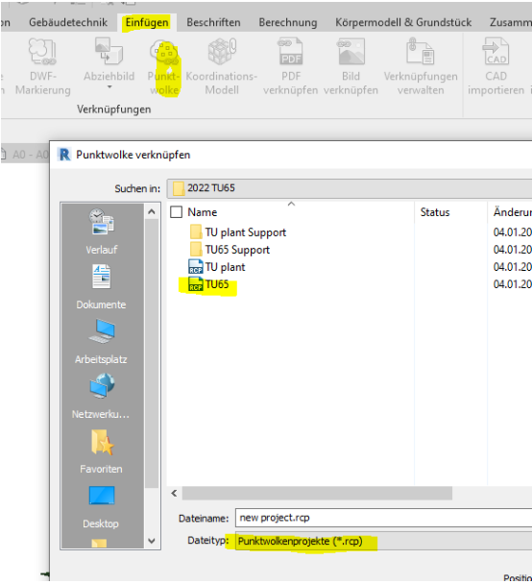Open the TU65 Support folder
532x584 pixels.
pos(230,250)
